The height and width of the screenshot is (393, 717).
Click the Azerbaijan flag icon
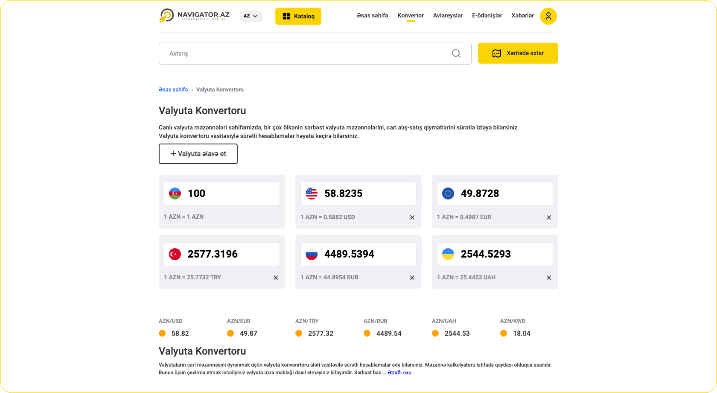click(175, 194)
